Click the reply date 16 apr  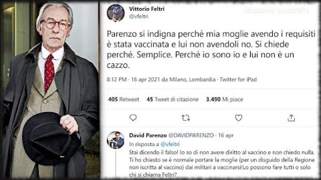click(x=226, y=135)
